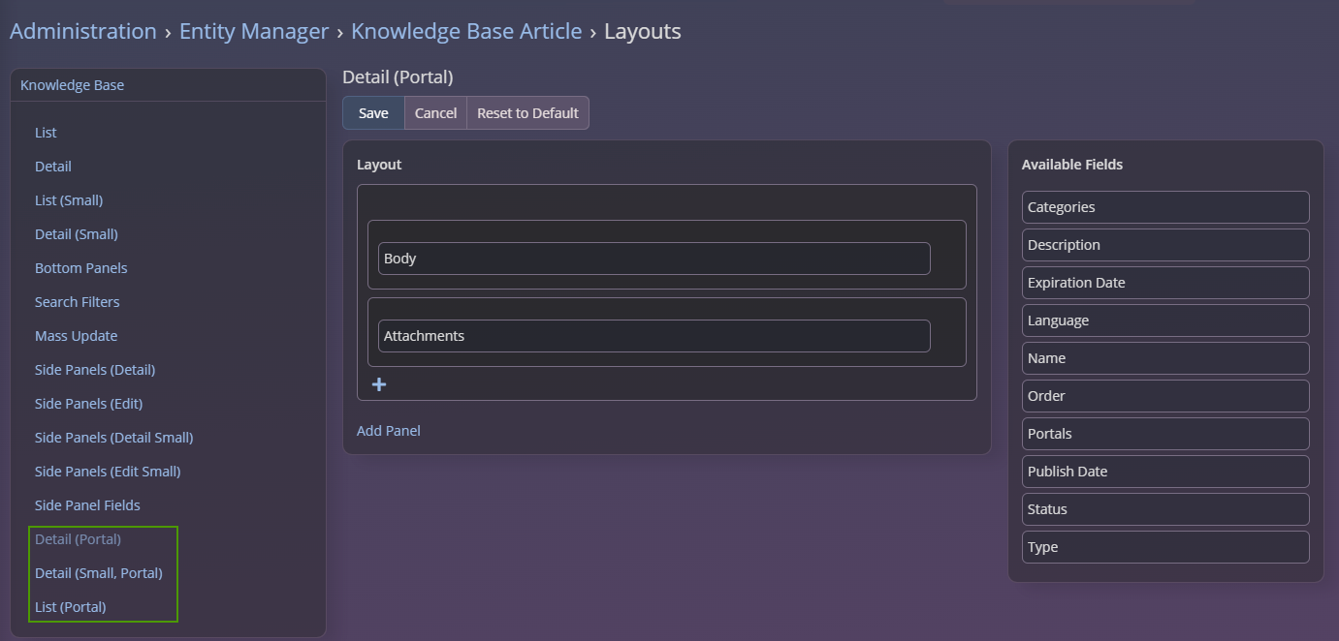Image resolution: width=1339 pixels, height=641 pixels.
Task: Pick the Categories available field
Action: click(x=1164, y=207)
